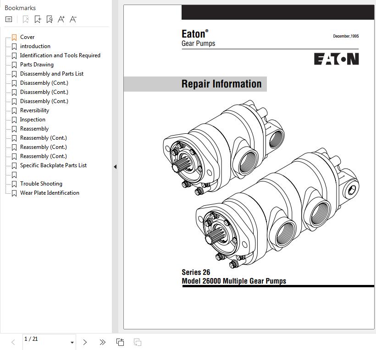Click the Gear Pumps subtitle text
The image size is (376, 350).
pos(198,44)
